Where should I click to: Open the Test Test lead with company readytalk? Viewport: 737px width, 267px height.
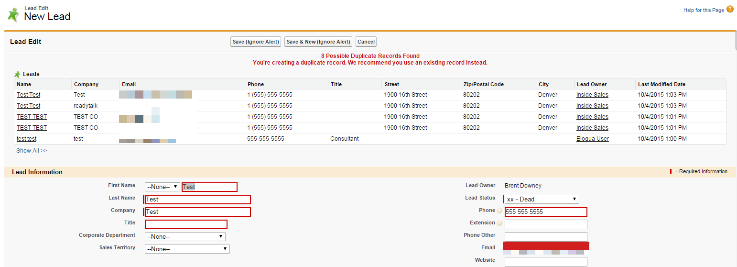(29, 106)
